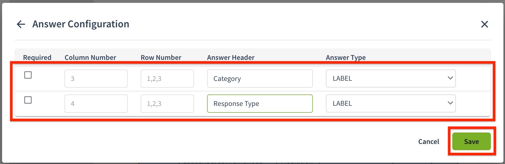Select the Row Number field in Category row
Screen dimensions: 505x164
click(167, 79)
